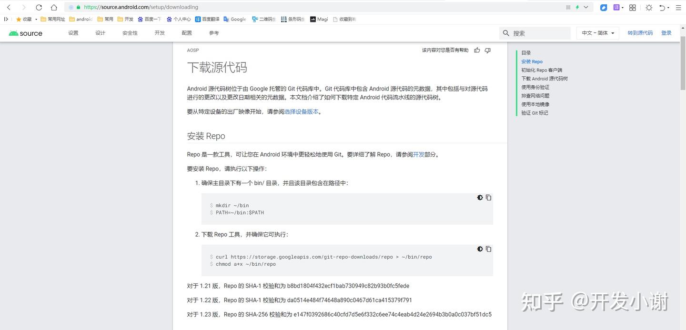
Task: Open the 中文 – 简体 language dropdown
Action: tap(597, 33)
